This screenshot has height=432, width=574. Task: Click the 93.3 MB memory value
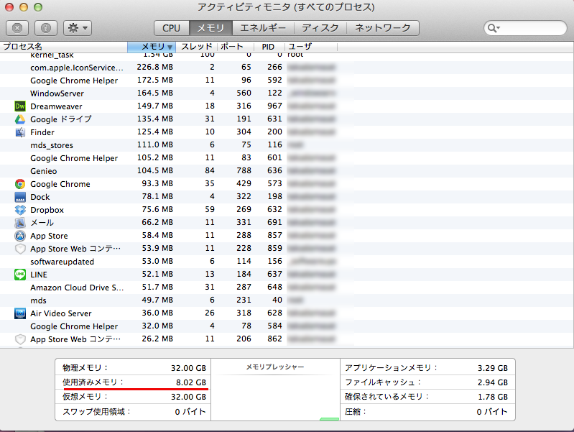[x=157, y=183]
